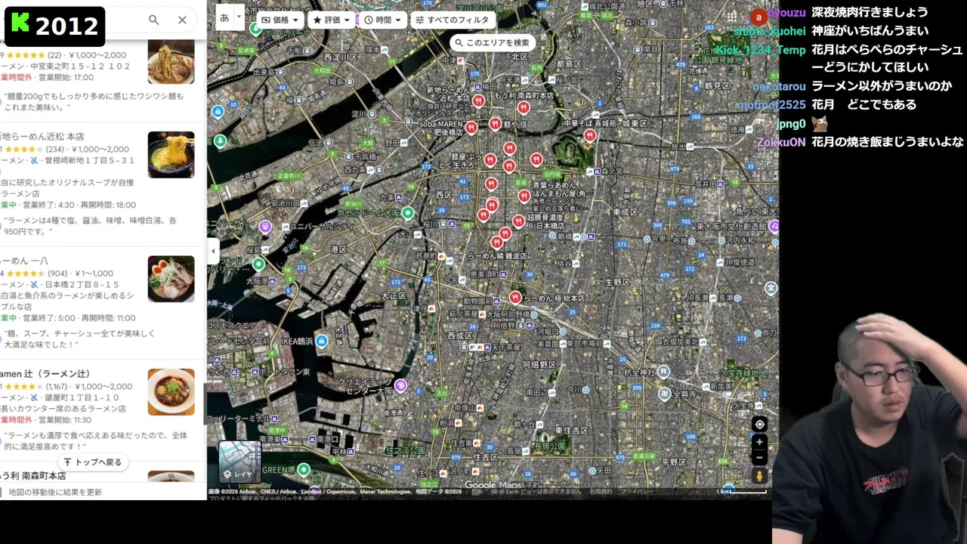
Task: Center map on my location button
Action: (x=759, y=425)
